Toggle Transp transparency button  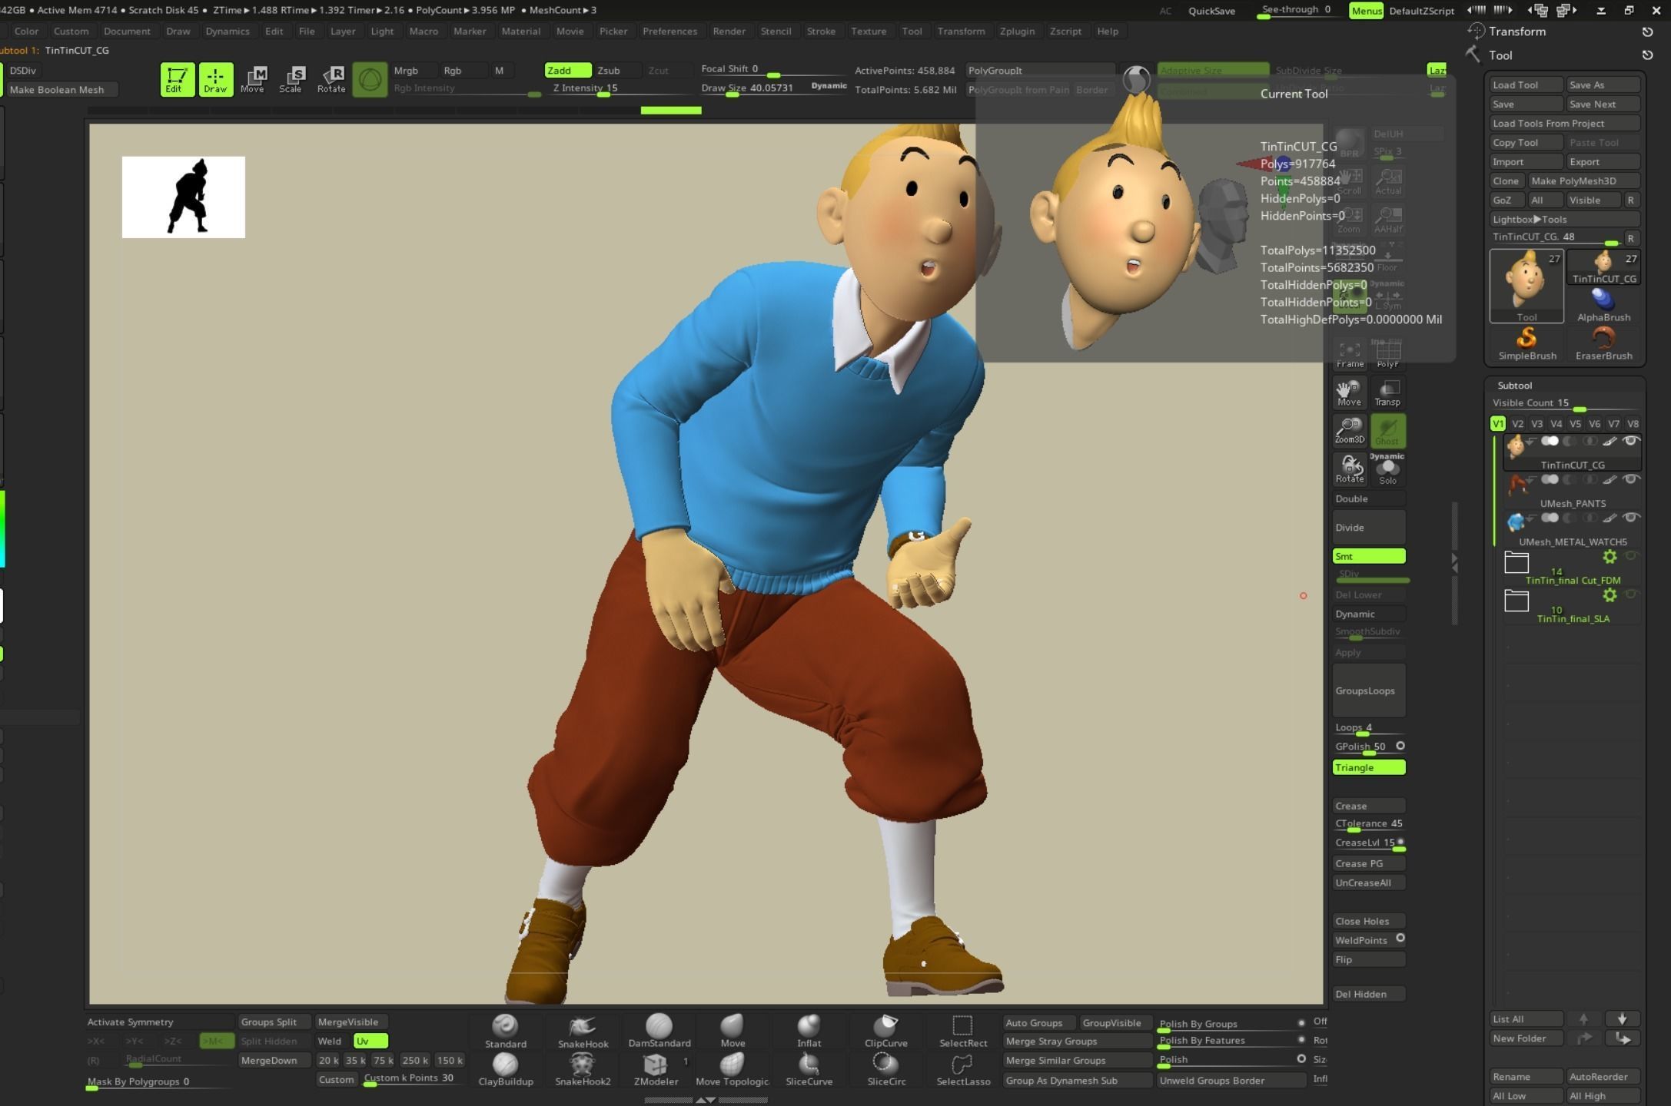1387,392
